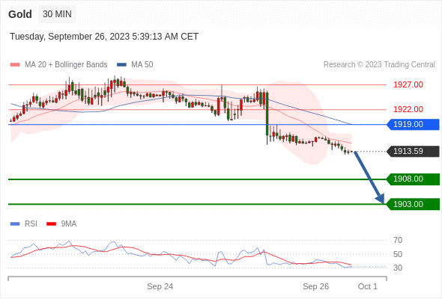
Task: Select the 1919.00 pivot price label
Action: click(x=413, y=124)
